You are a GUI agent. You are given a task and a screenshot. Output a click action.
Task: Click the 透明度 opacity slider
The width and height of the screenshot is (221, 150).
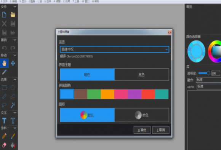pos(204,73)
